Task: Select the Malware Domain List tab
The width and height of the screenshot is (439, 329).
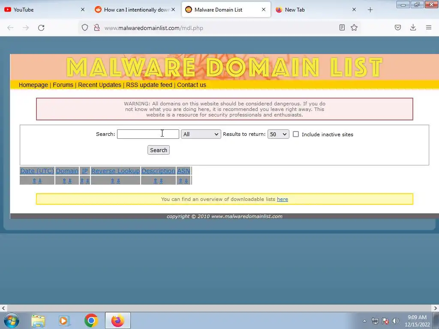Action: click(221, 10)
